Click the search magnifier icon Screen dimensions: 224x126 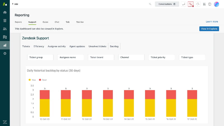[150, 4]
